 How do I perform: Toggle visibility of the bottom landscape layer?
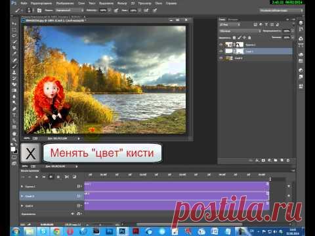tap(221, 58)
